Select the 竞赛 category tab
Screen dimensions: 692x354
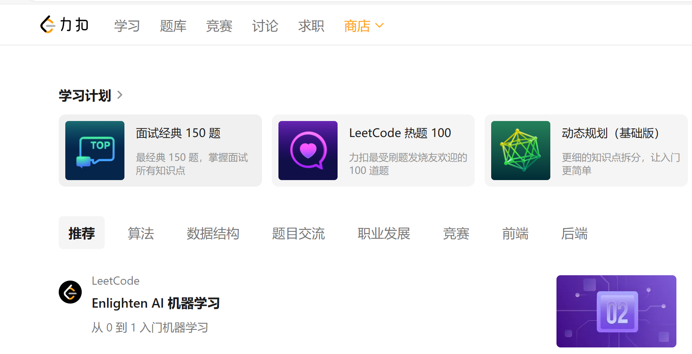pos(456,233)
